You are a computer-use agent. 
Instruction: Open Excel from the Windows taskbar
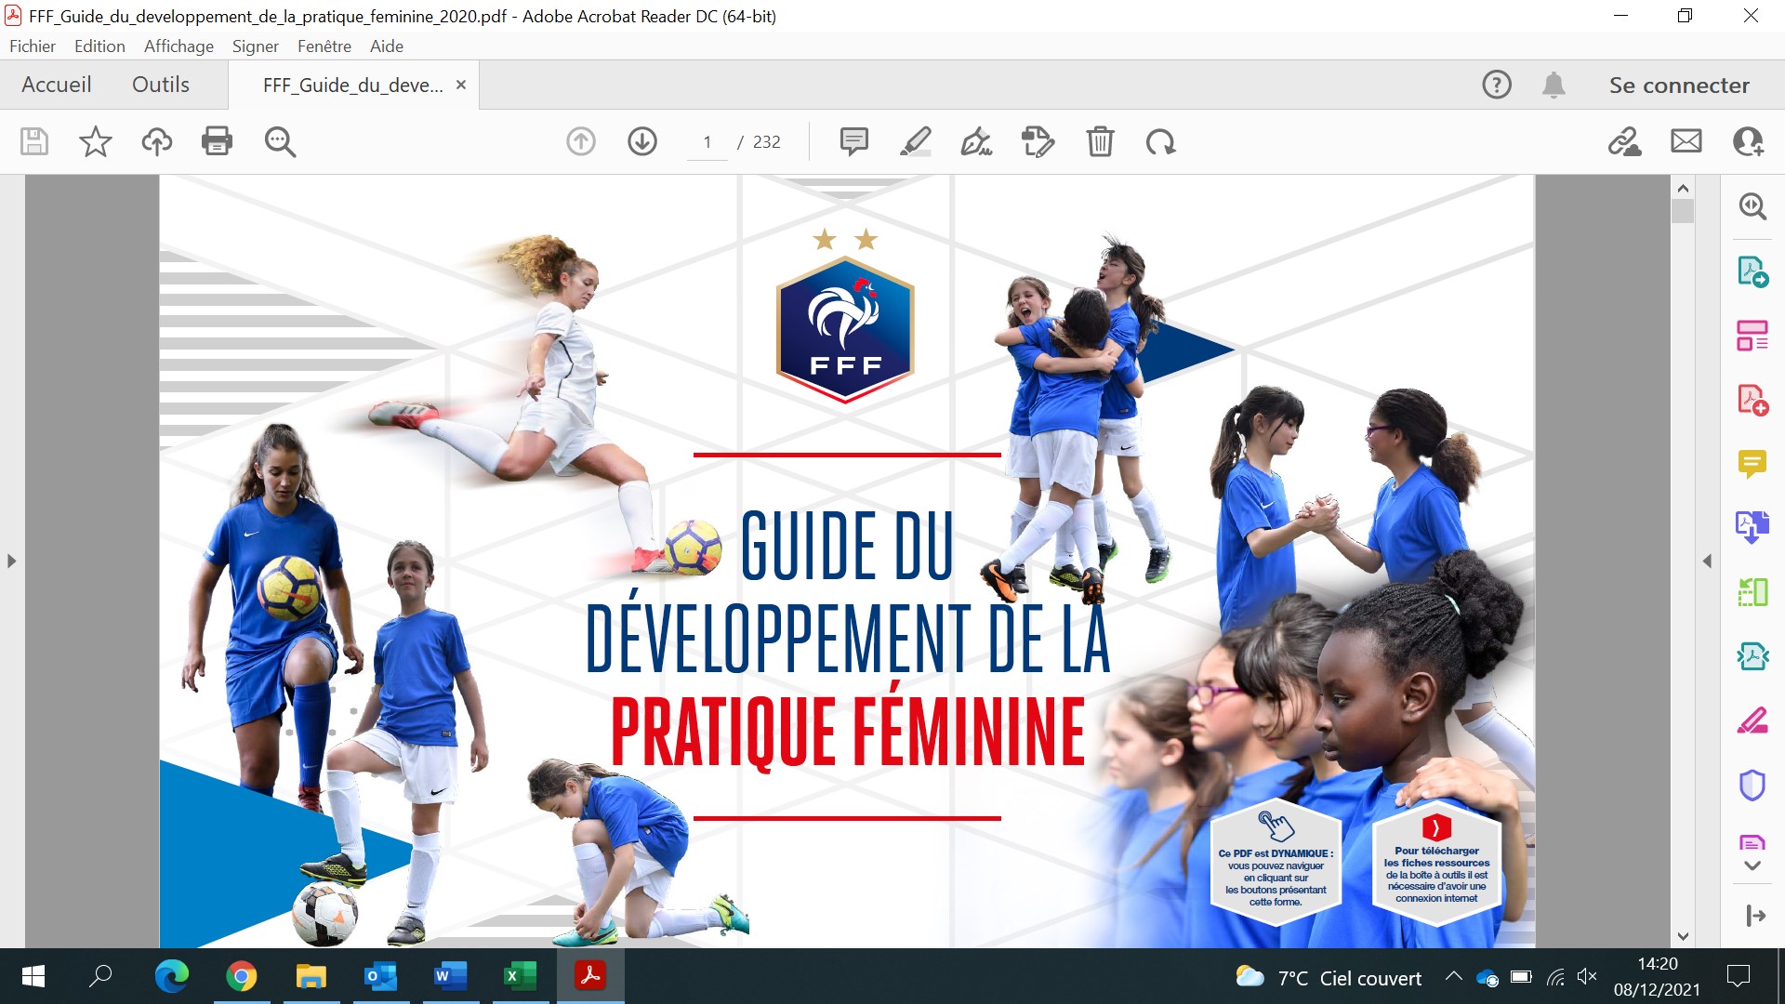point(519,976)
